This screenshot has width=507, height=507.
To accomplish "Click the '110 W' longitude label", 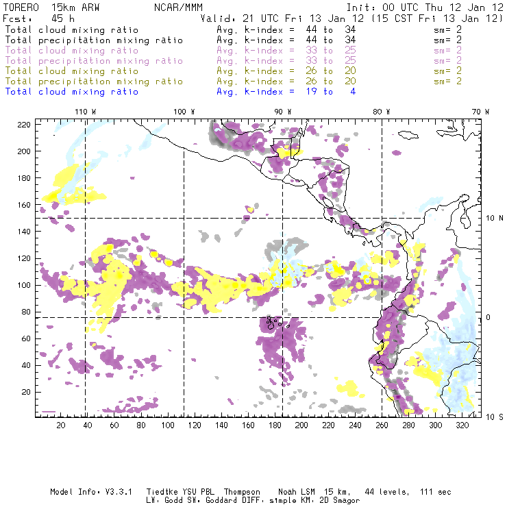I will coord(86,112).
